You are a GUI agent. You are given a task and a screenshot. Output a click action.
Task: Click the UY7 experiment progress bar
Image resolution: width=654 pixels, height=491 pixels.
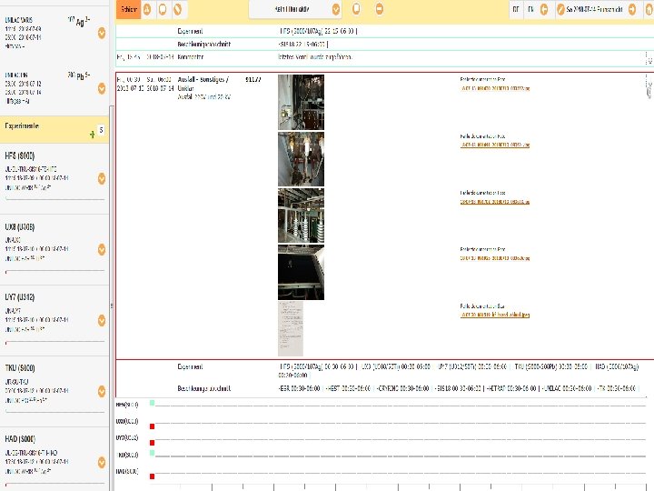(x=54, y=342)
